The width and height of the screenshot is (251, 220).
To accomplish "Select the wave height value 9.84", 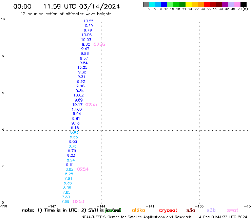I will point(83,63).
